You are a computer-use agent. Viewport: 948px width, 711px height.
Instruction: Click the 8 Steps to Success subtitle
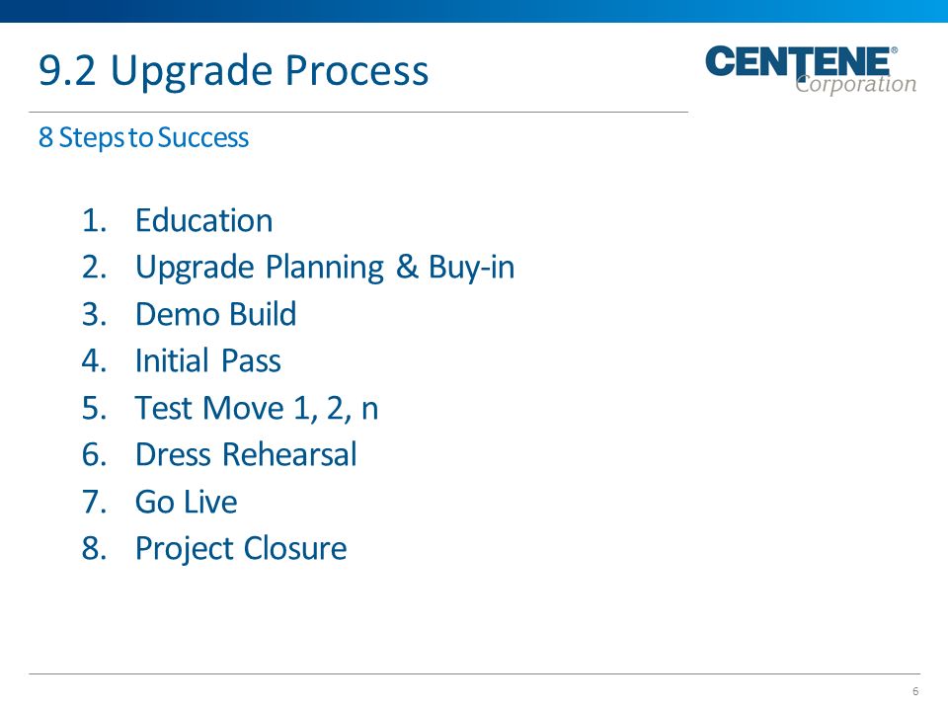click(x=143, y=138)
